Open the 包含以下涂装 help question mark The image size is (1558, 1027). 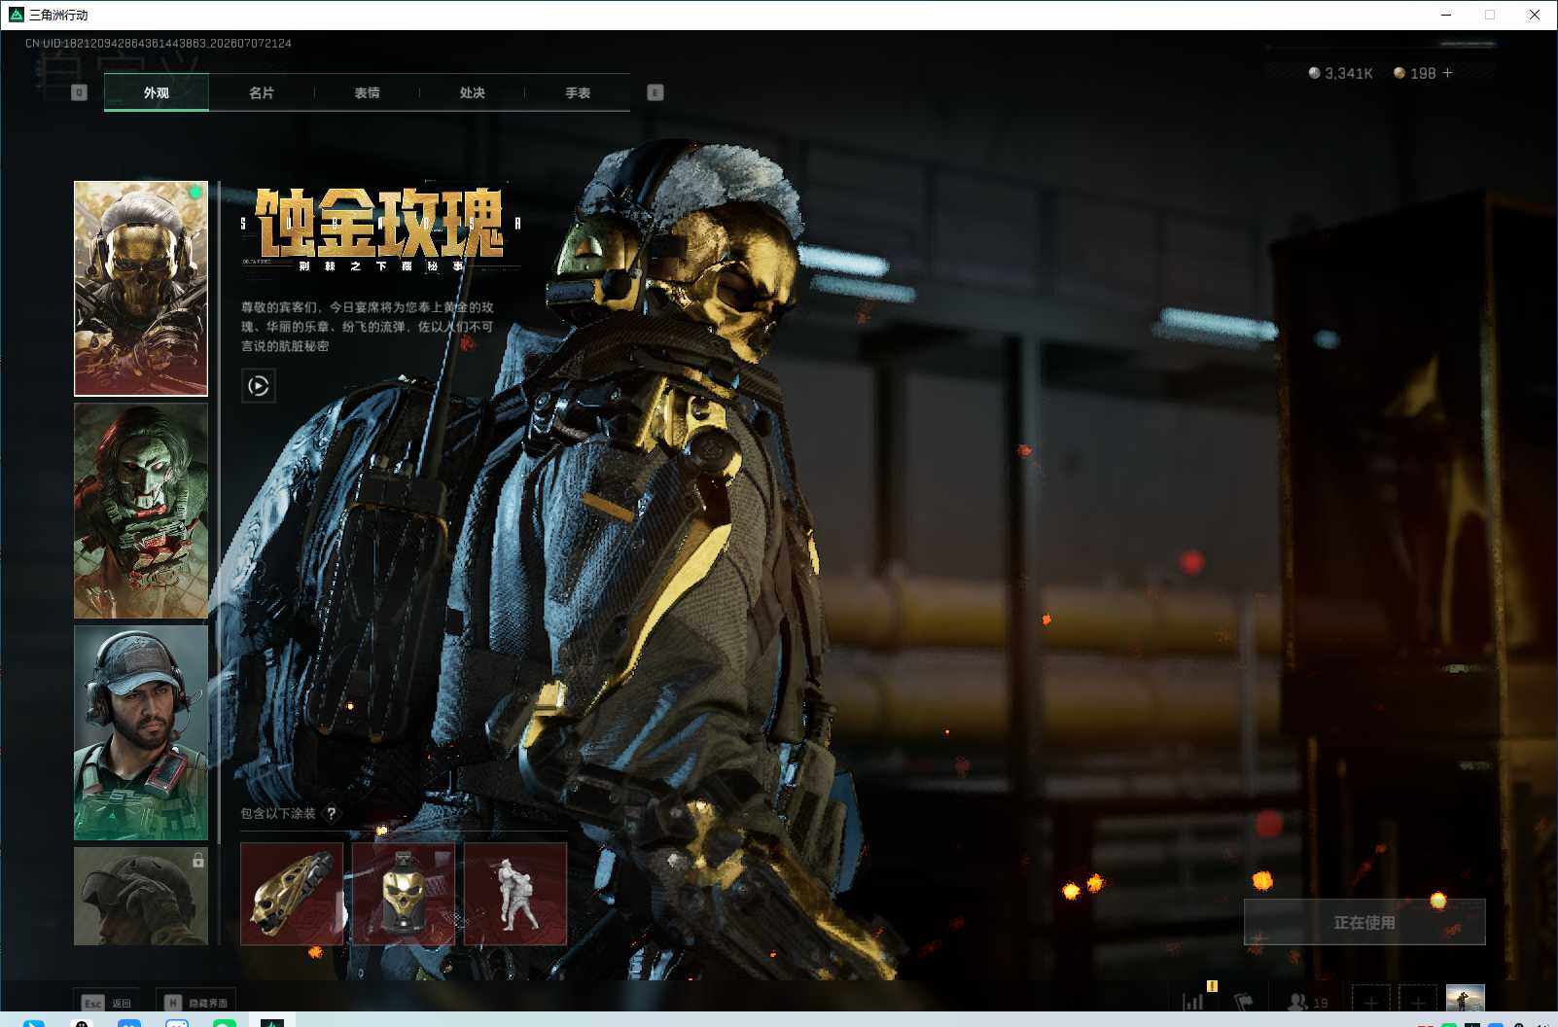331,813
